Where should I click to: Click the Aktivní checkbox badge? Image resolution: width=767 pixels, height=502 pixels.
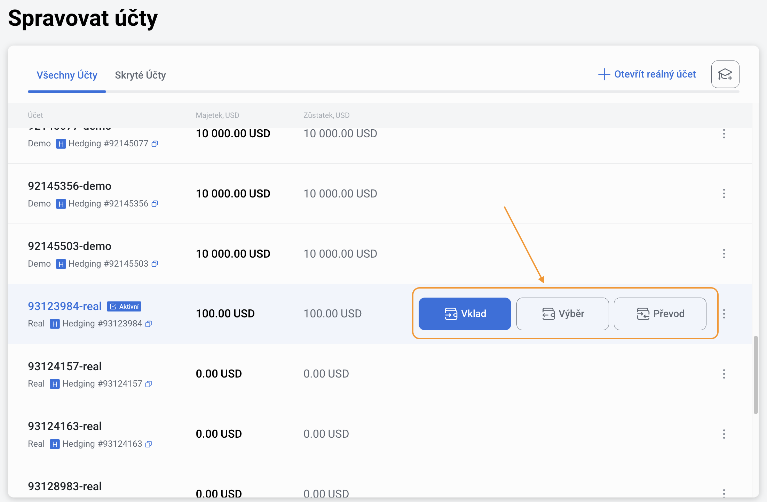pyautogui.click(x=124, y=306)
